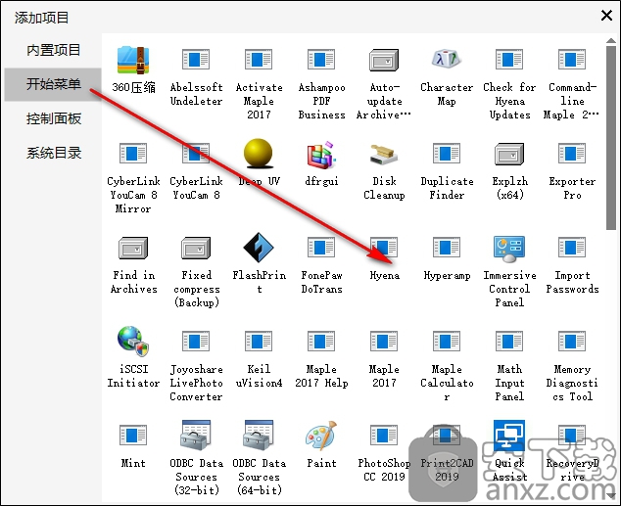Click the scrollbar up arrow

tap(610, 41)
